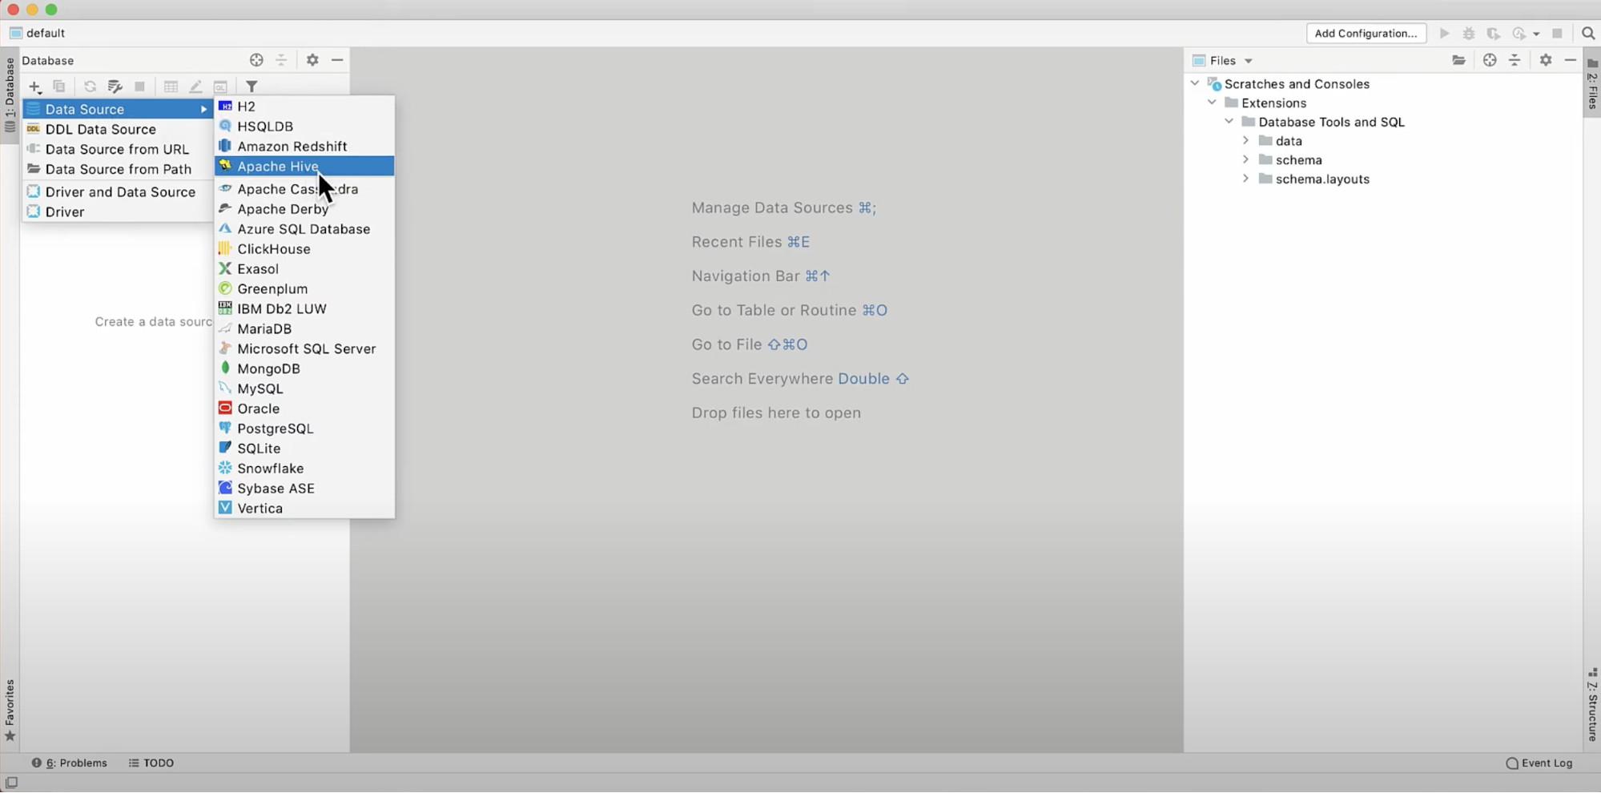The image size is (1601, 793).
Task: Open dropdown arrow next to profiler icon
Action: tap(1536, 34)
